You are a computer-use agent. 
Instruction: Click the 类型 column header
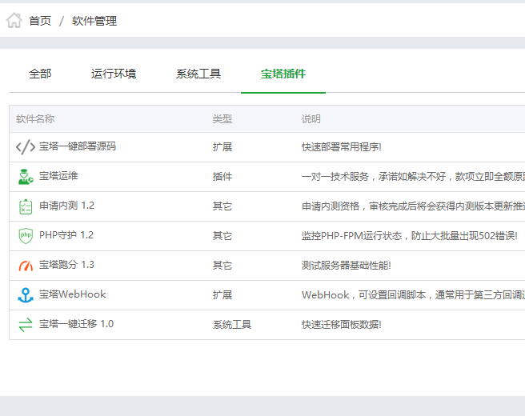[x=222, y=119]
